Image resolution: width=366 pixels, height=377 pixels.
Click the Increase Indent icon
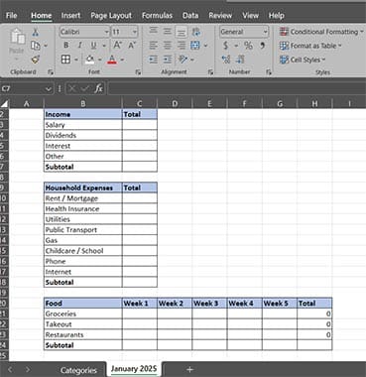tap(168, 60)
